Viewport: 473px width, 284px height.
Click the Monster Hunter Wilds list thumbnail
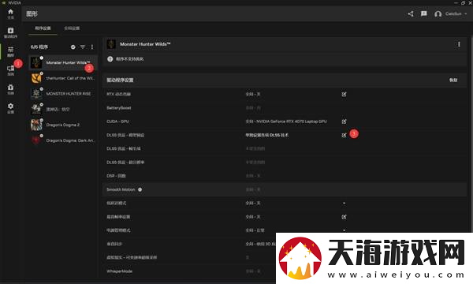pyautogui.click(x=36, y=63)
